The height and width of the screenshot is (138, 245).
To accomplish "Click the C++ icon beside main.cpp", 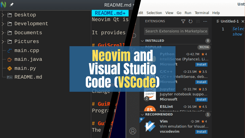I will (x=10, y=51).
